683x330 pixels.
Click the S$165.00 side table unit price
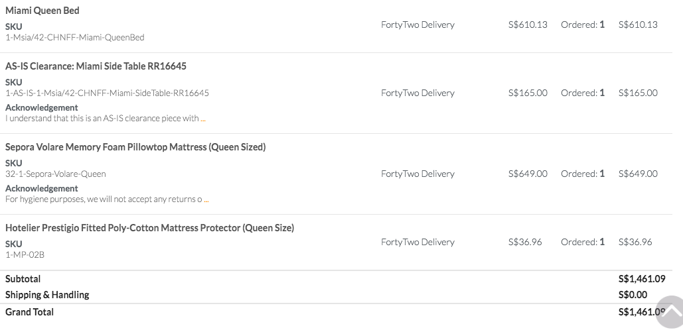click(528, 93)
